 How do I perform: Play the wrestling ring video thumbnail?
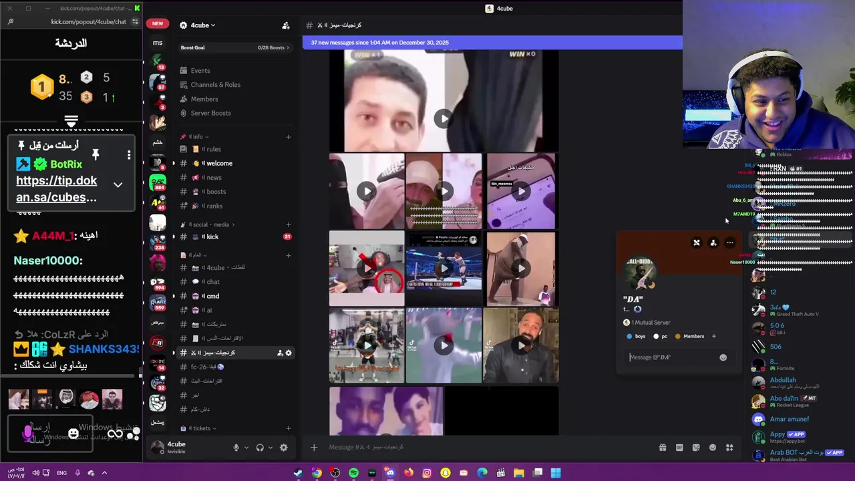click(444, 269)
